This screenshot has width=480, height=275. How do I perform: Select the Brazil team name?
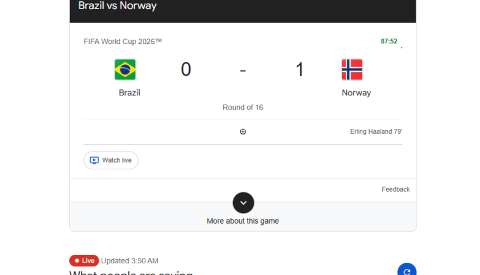click(129, 92)
